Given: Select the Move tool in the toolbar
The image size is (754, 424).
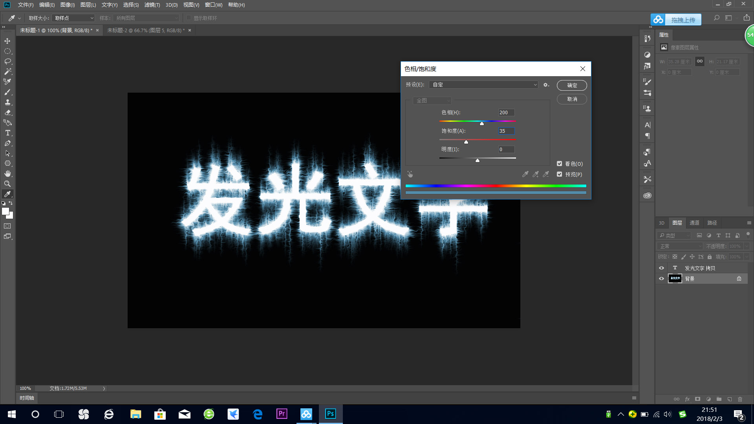Looking at the screenshot, I should tap(7, 41).
